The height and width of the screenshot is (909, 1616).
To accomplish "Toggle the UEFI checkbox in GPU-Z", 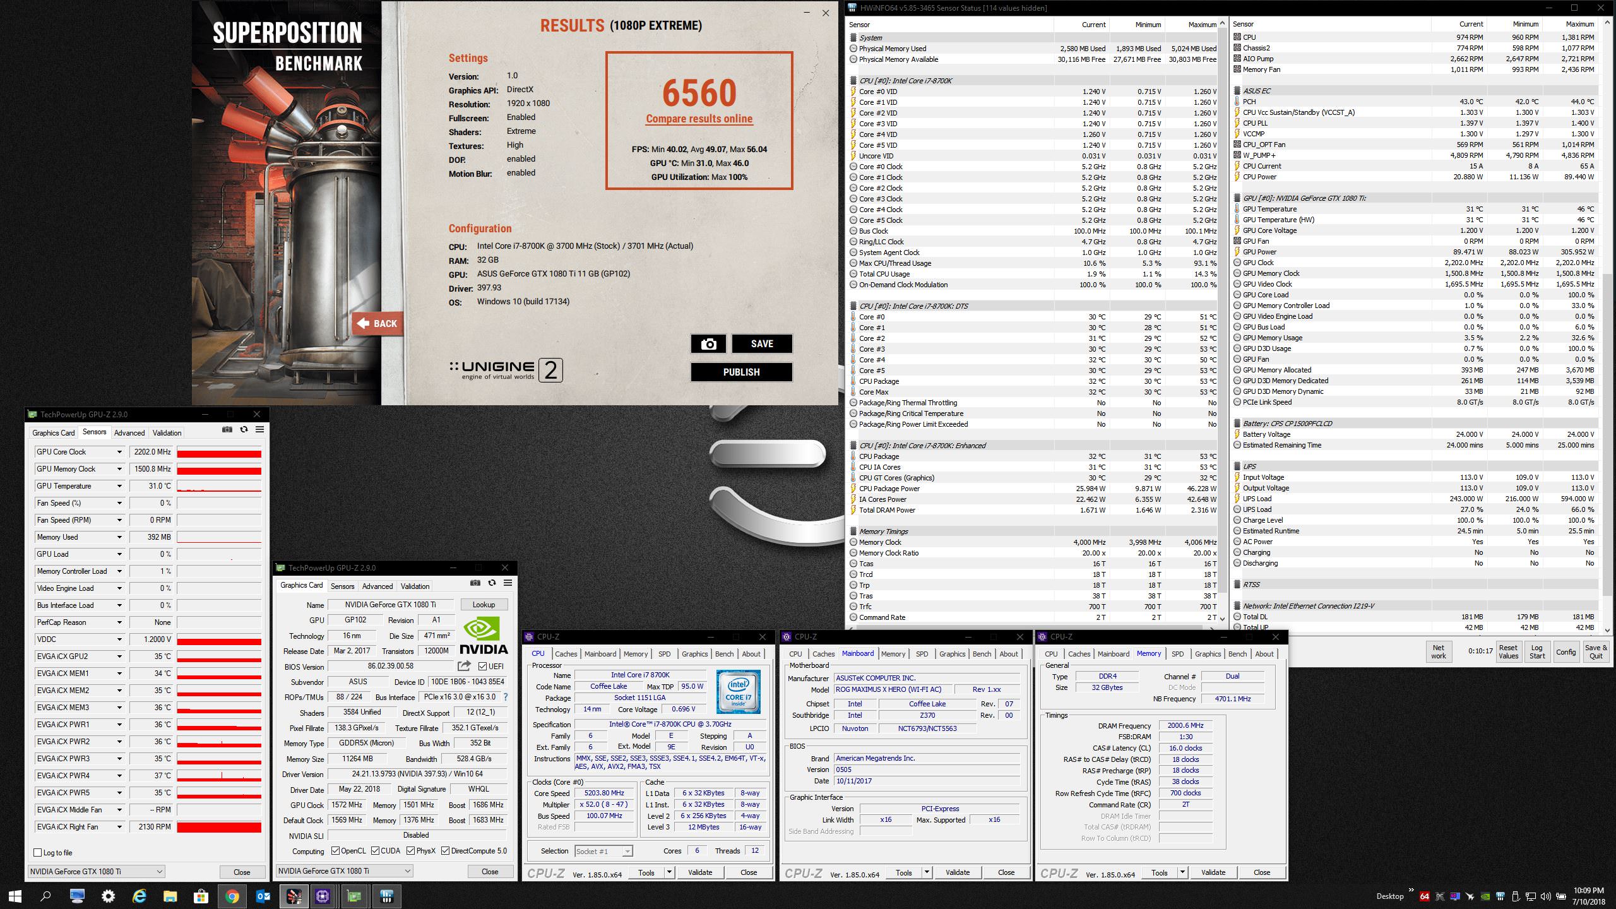I will [482, 666].
